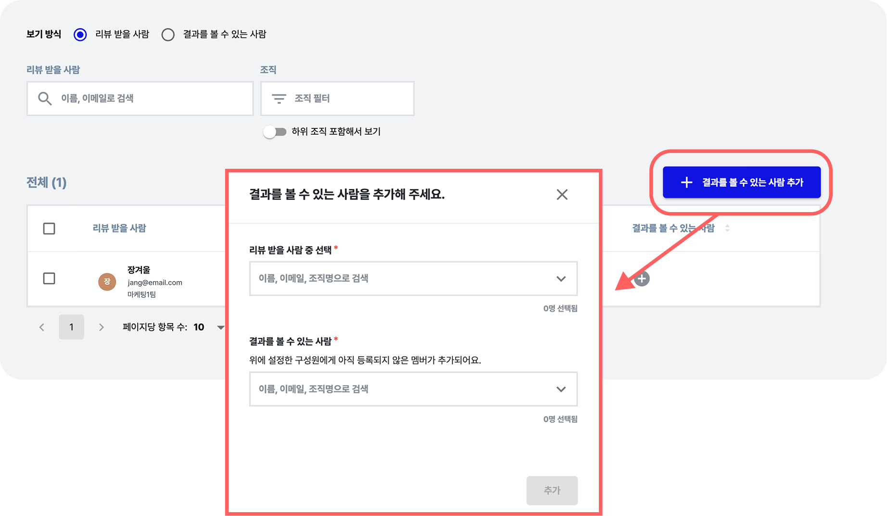The height and width of the screenshot is (516, 887).
Task: Open the 조직 필터 field
Action: pos(337,99)
